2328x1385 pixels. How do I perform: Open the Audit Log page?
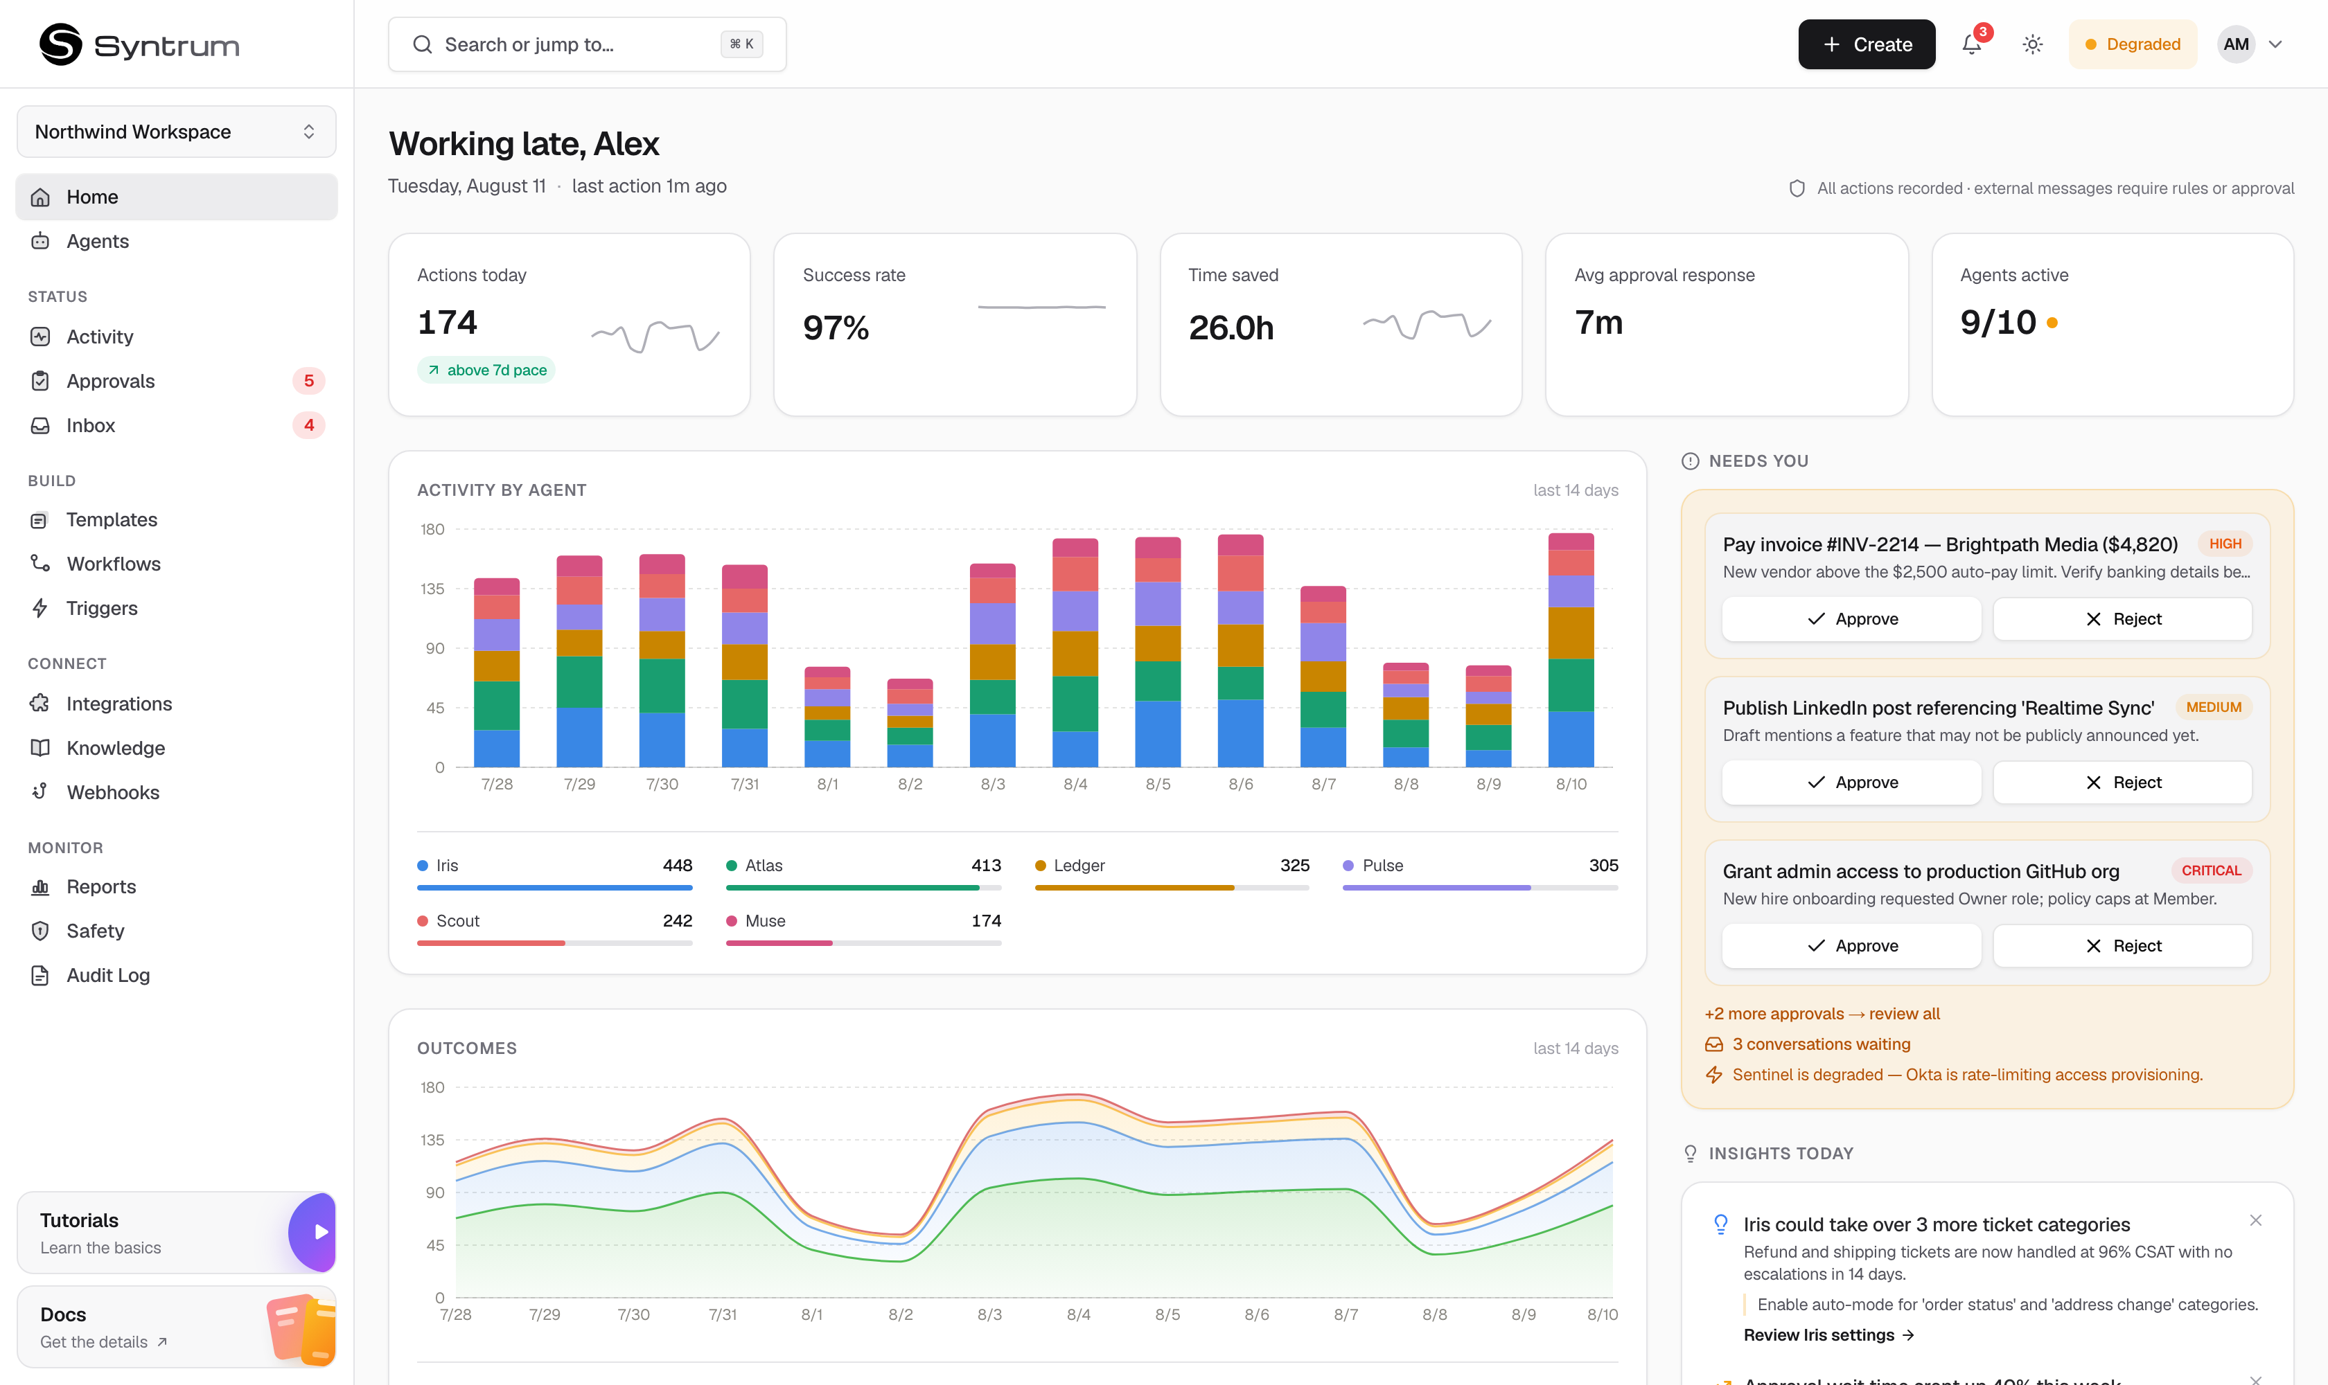coord(177,975)
